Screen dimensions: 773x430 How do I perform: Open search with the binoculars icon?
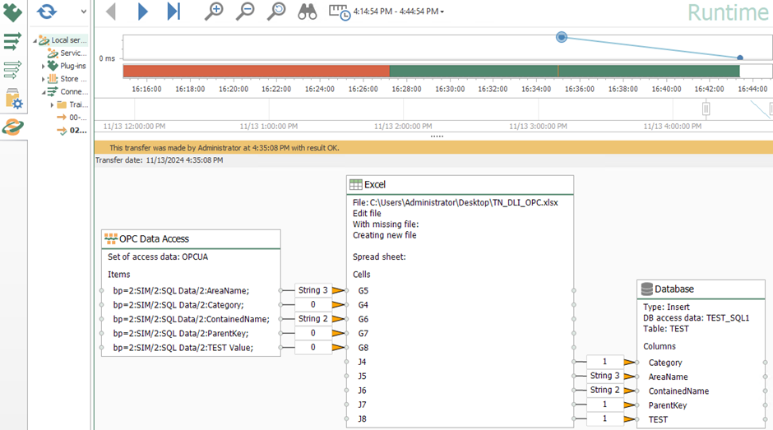307,11
